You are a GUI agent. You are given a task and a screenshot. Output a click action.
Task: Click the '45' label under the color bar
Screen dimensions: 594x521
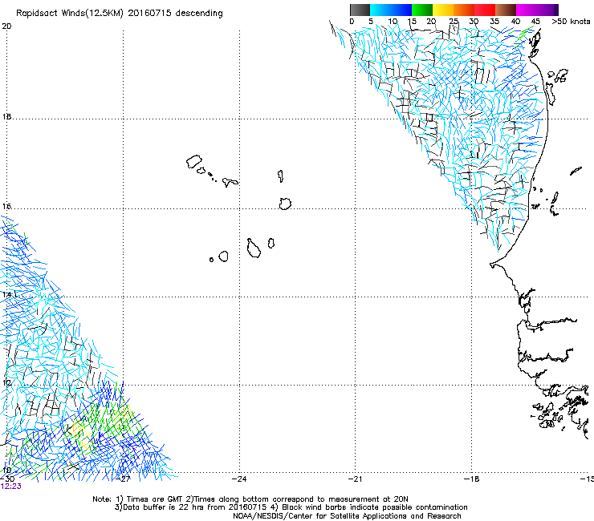pos(535,22)
